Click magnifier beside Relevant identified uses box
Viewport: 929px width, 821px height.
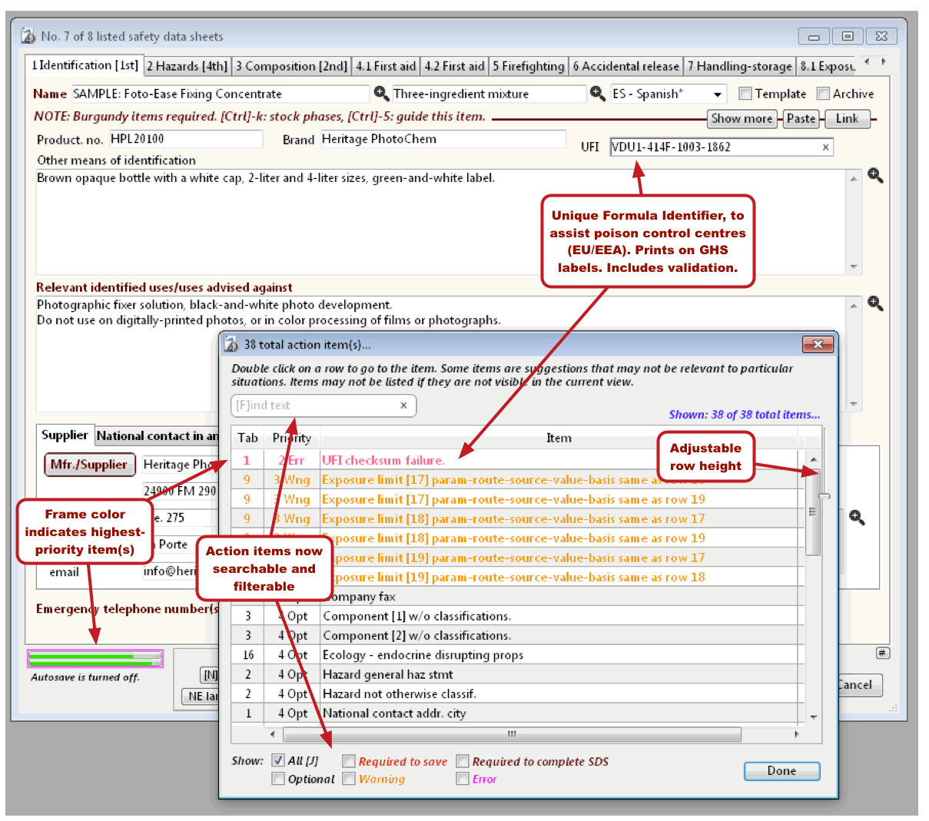pos(875,303)
